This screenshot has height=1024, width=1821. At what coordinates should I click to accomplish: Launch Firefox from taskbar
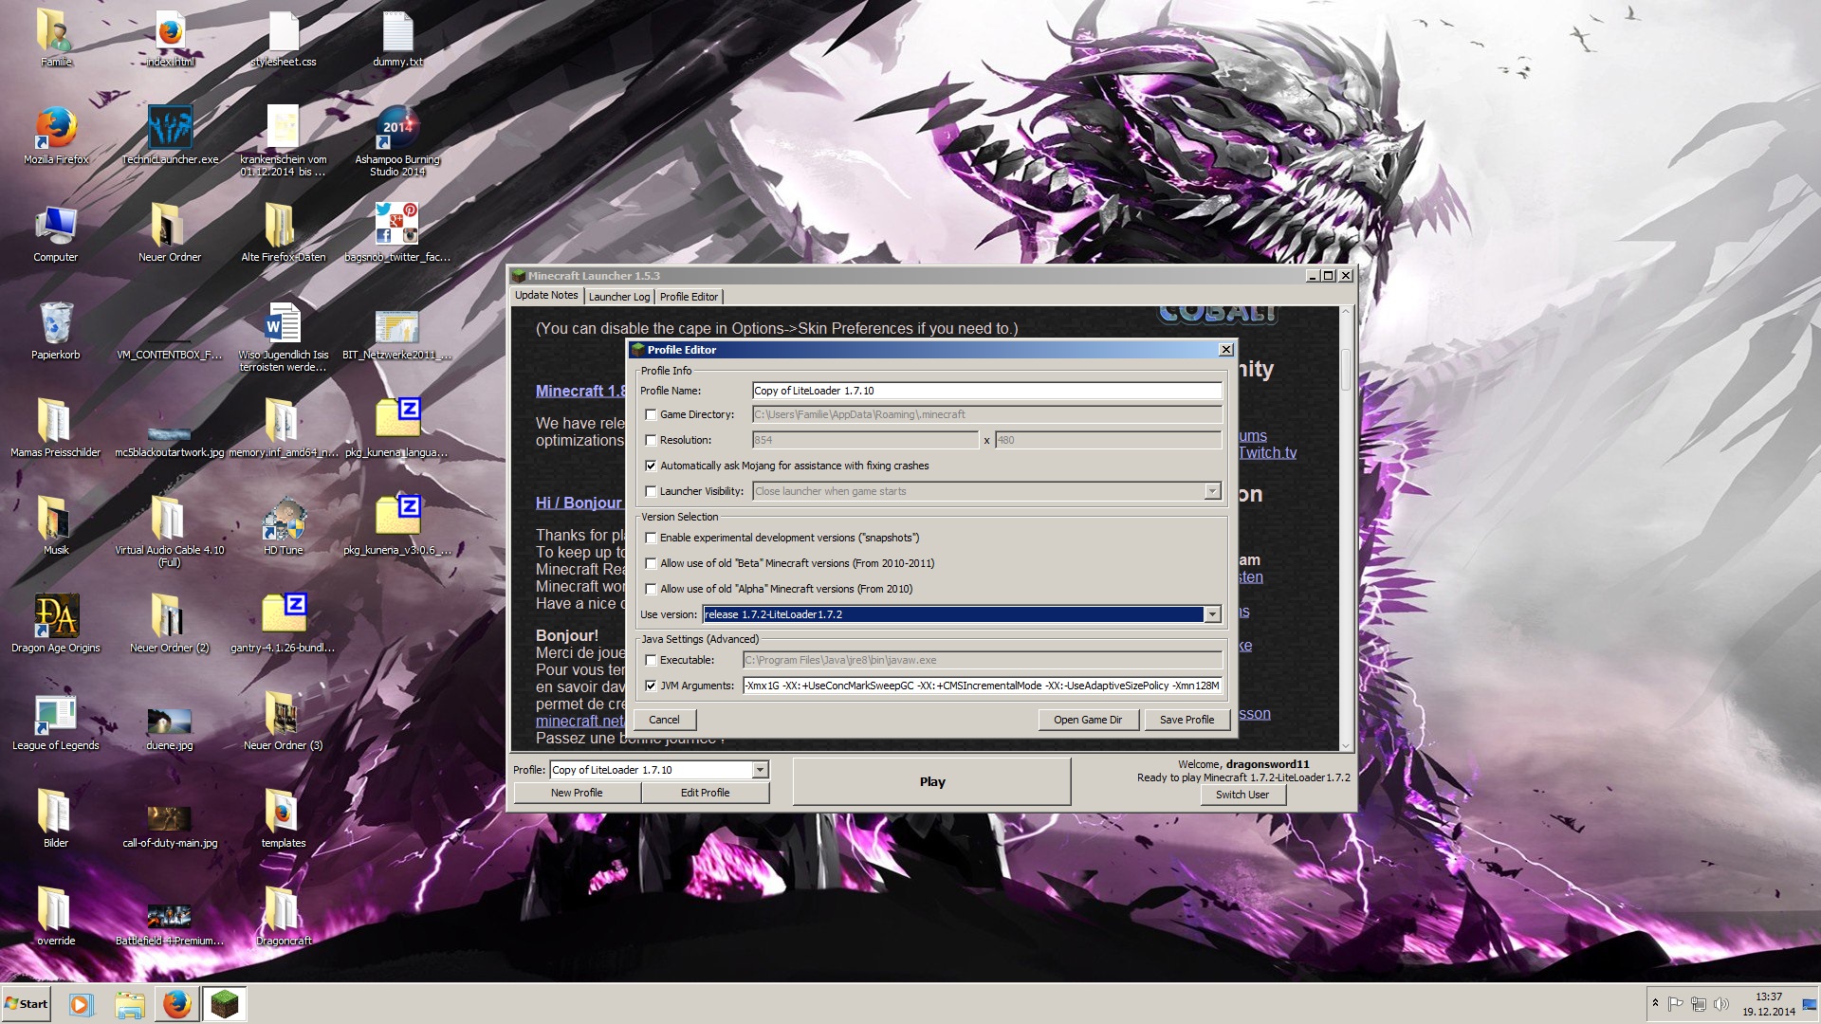[x=176, y=1003]
